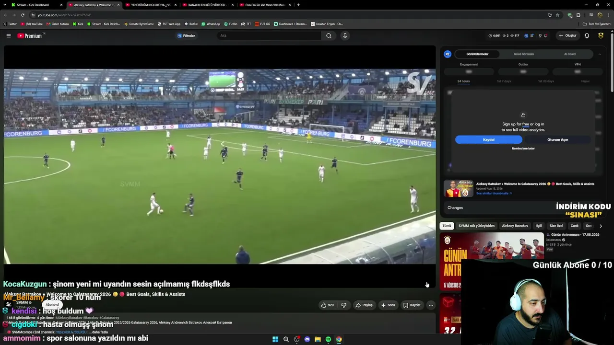The image size is (614, 345).
Task: Open the YouTube notifications bell
Action: tap(587, 35)
